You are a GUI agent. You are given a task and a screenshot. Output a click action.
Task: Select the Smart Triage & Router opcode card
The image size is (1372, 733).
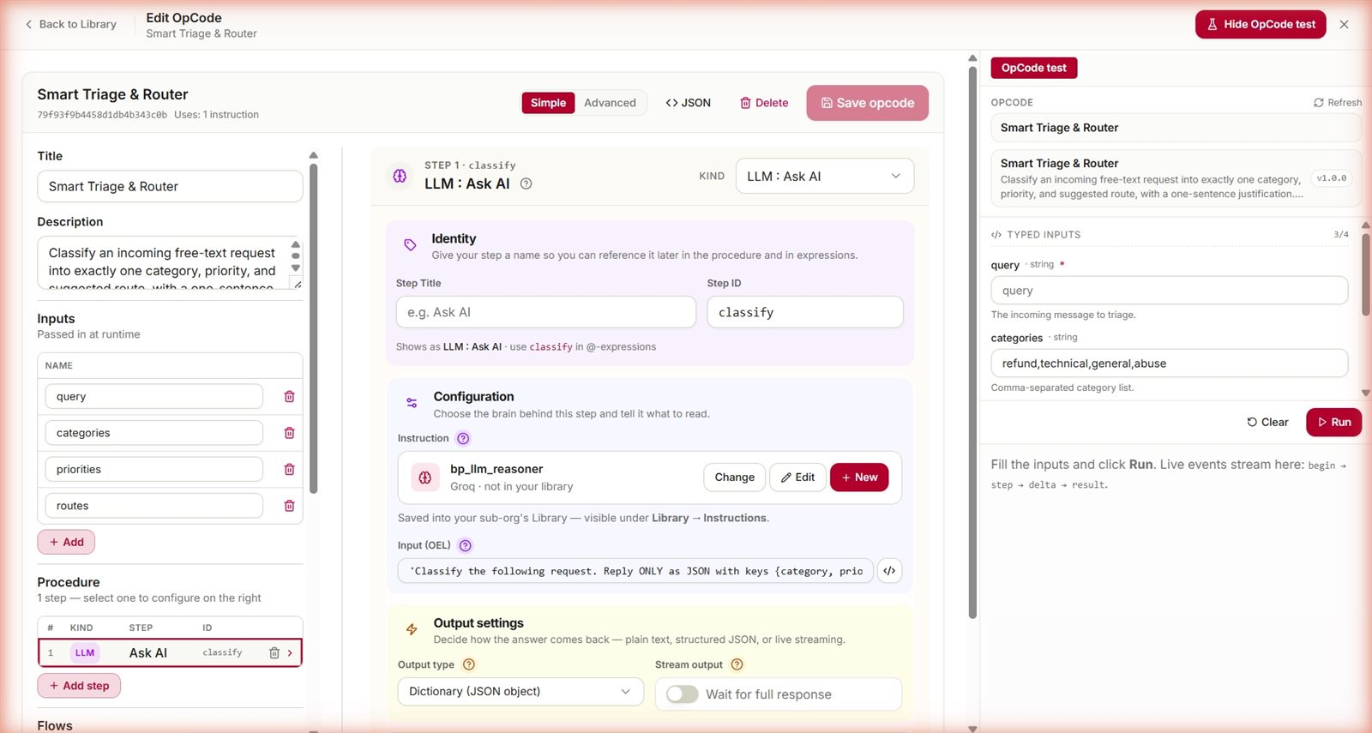pos(1176,178)
